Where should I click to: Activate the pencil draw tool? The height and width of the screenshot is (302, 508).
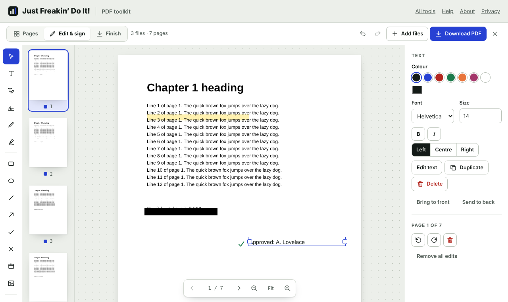[x=11, y=125]
